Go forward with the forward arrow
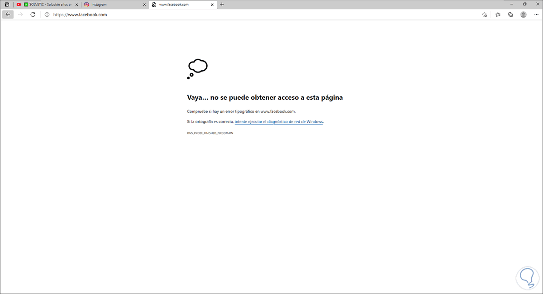This screenshot has height=294, width=543. [x=20, y=14]
